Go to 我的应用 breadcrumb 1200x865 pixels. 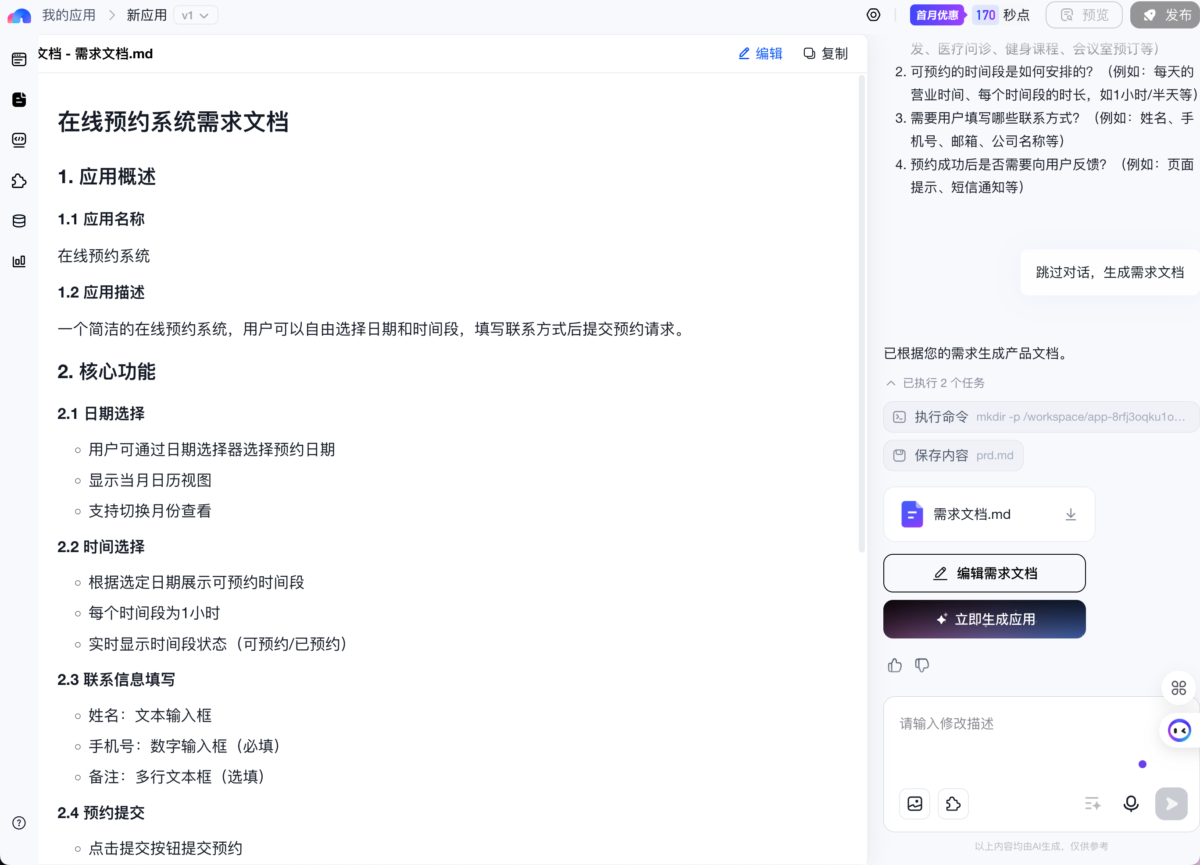pos(69,15)
